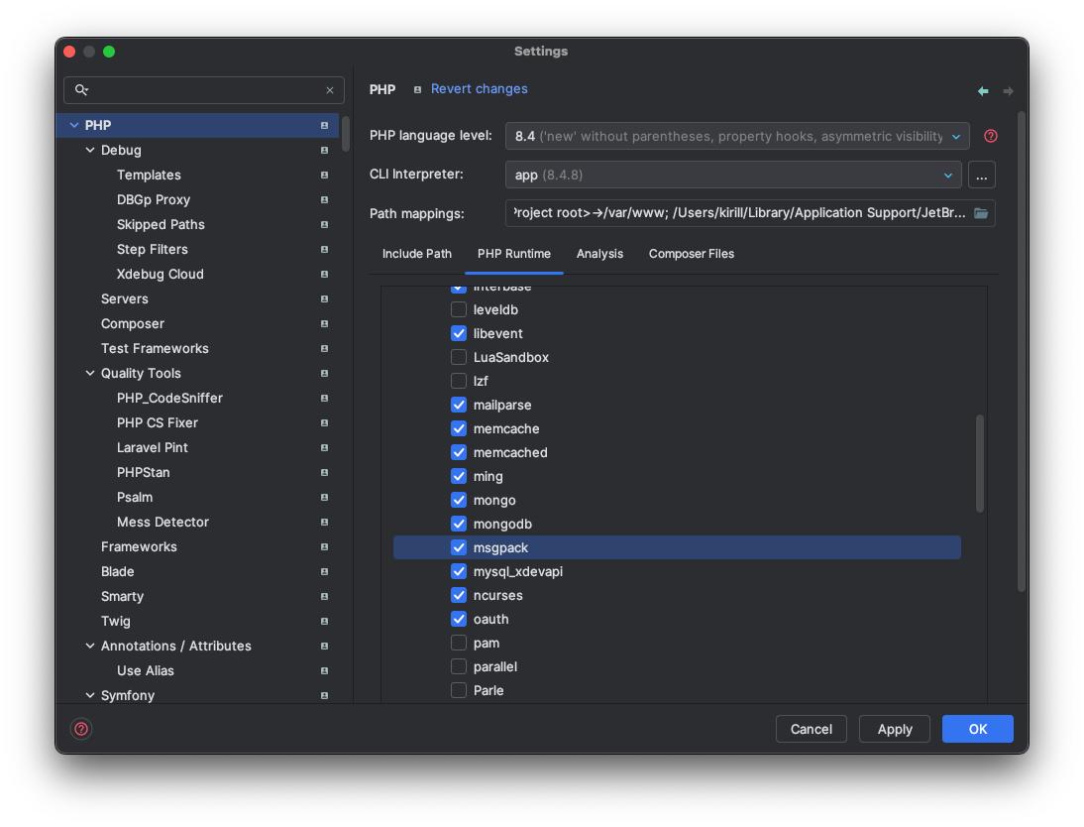Uncheck the memcached extension

point(459,452)
